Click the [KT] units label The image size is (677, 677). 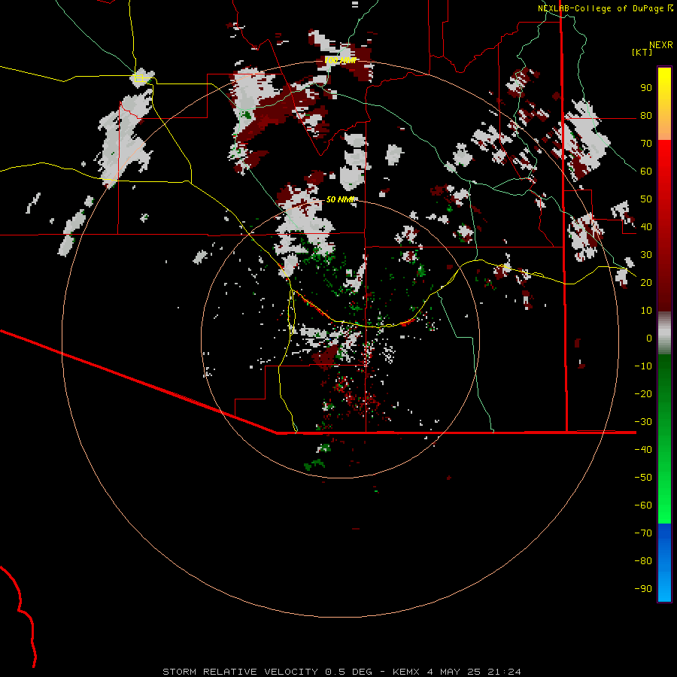click(642, 52)
